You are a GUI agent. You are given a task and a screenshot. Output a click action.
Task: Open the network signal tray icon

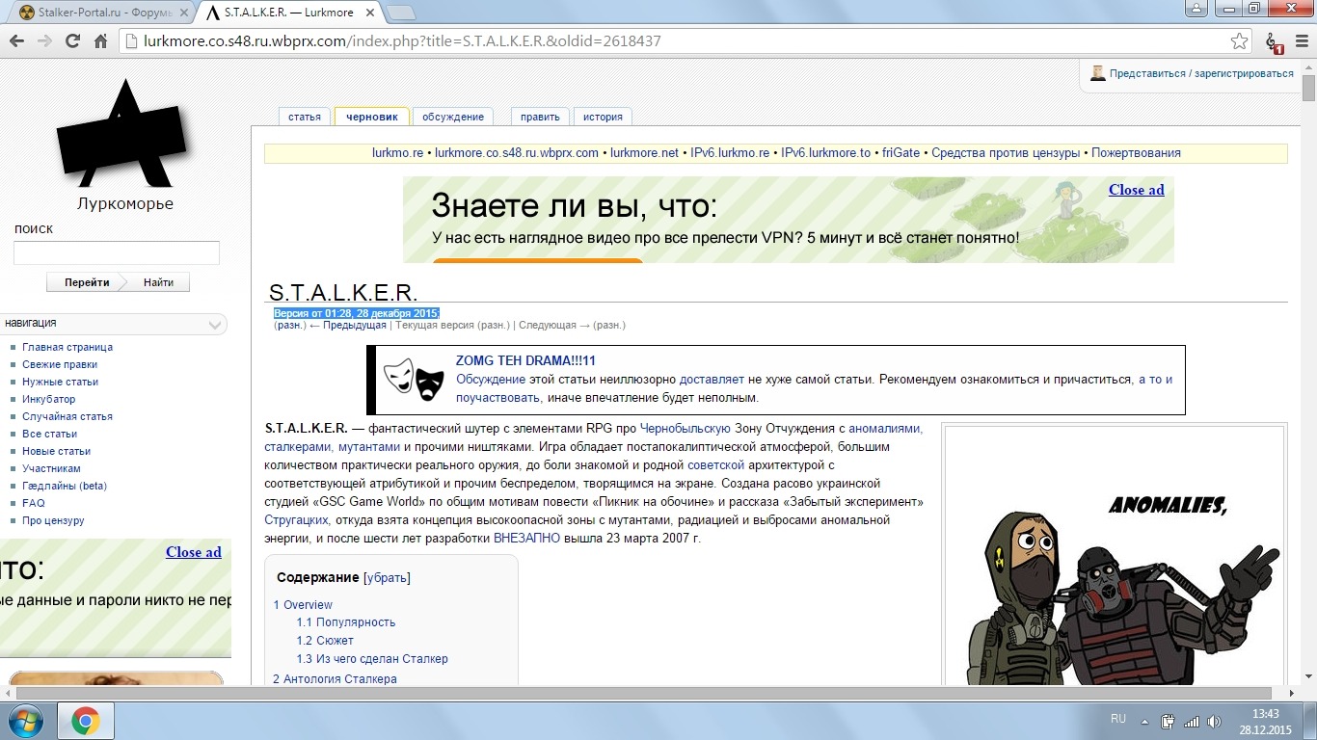(x=1191, y=721)
